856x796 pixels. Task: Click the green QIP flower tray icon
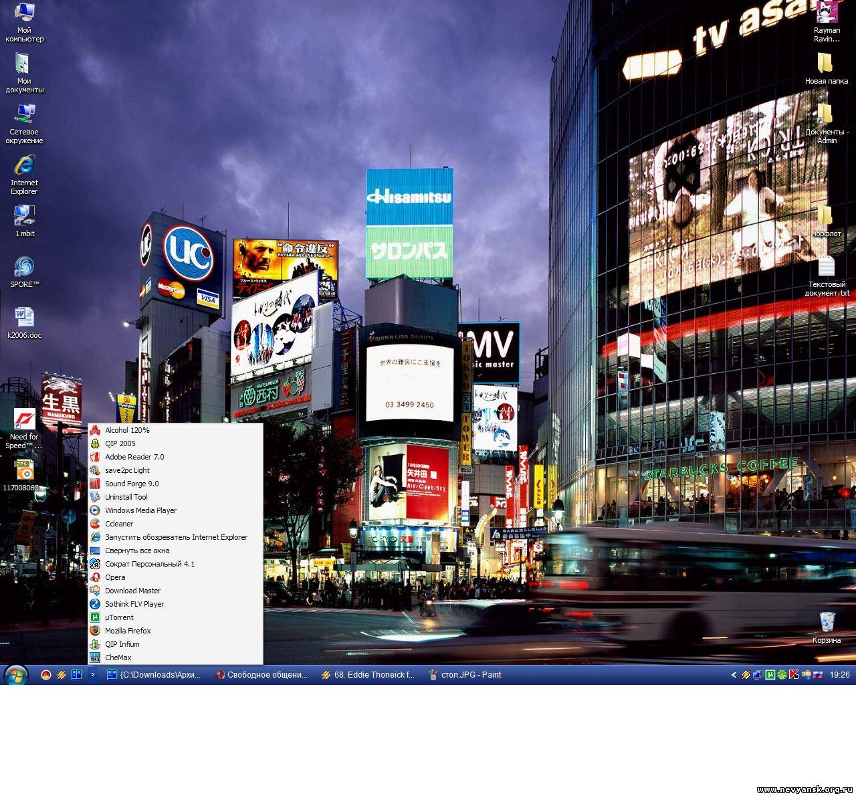[782, 675]
